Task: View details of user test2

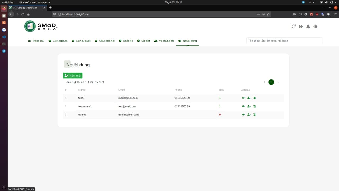Action: (243, 98)
